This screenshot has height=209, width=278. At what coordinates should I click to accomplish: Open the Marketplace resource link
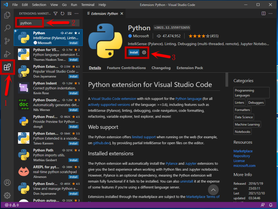(243, 151)
